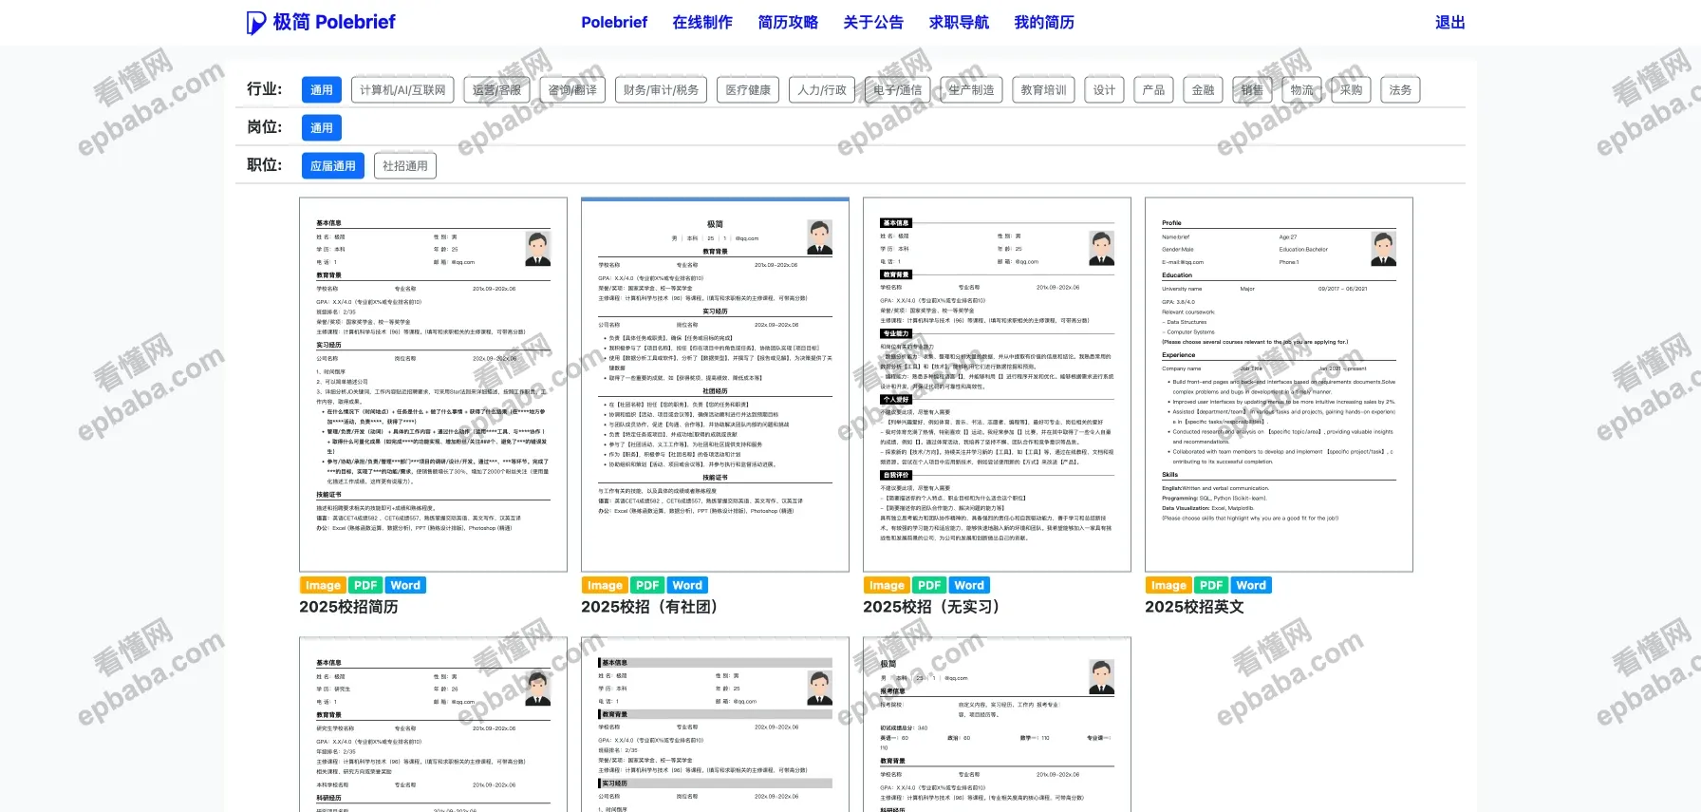Click the 2025校招简历 title text
The width and height of the screenshot is (1701, 812).
(x=348, y=607)
